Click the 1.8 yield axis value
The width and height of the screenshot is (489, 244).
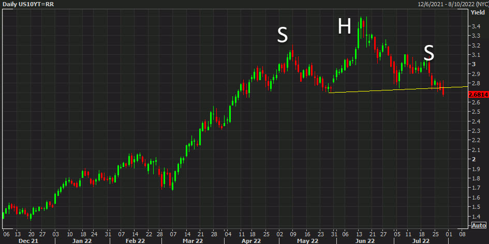(x=475, y=178)
